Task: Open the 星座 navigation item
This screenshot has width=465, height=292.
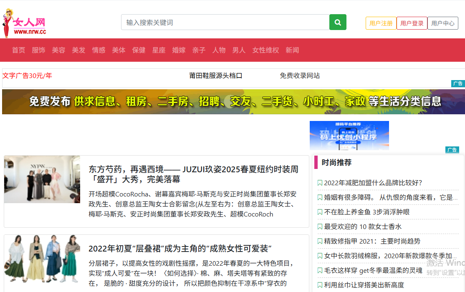Action: [x=159, y=50]
